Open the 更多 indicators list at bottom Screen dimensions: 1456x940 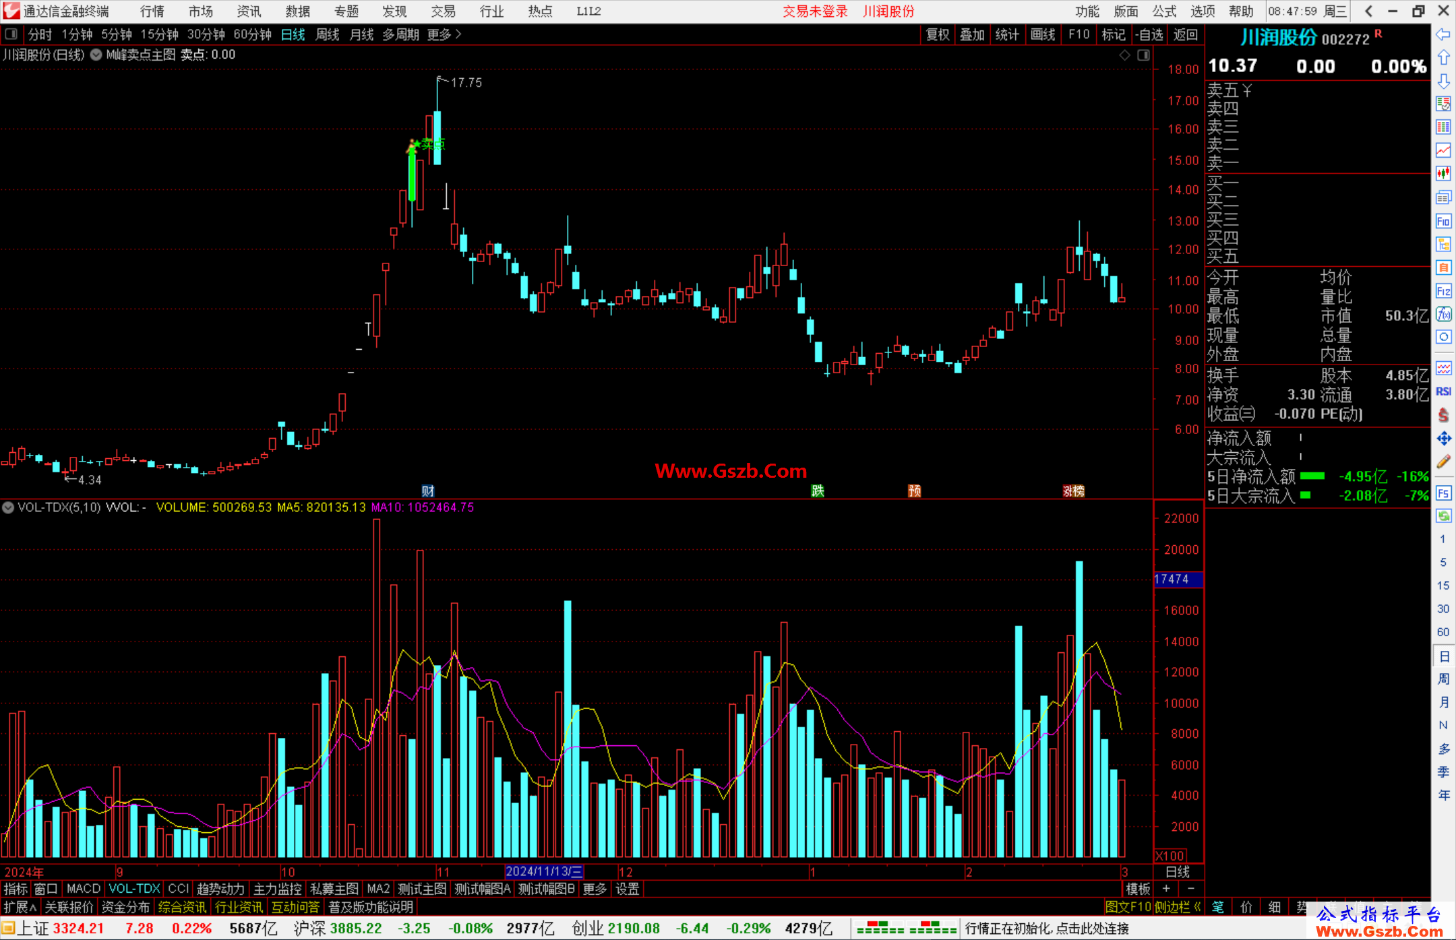(595, 889)
